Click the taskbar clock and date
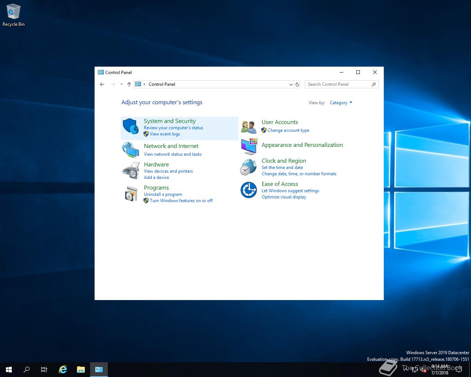The image size is (471, 377). (x=440, y=370)
